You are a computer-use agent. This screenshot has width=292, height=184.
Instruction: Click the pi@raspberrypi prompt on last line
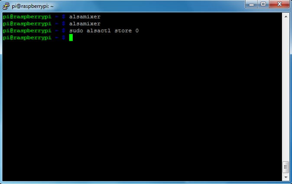click(x=27, y=38)
